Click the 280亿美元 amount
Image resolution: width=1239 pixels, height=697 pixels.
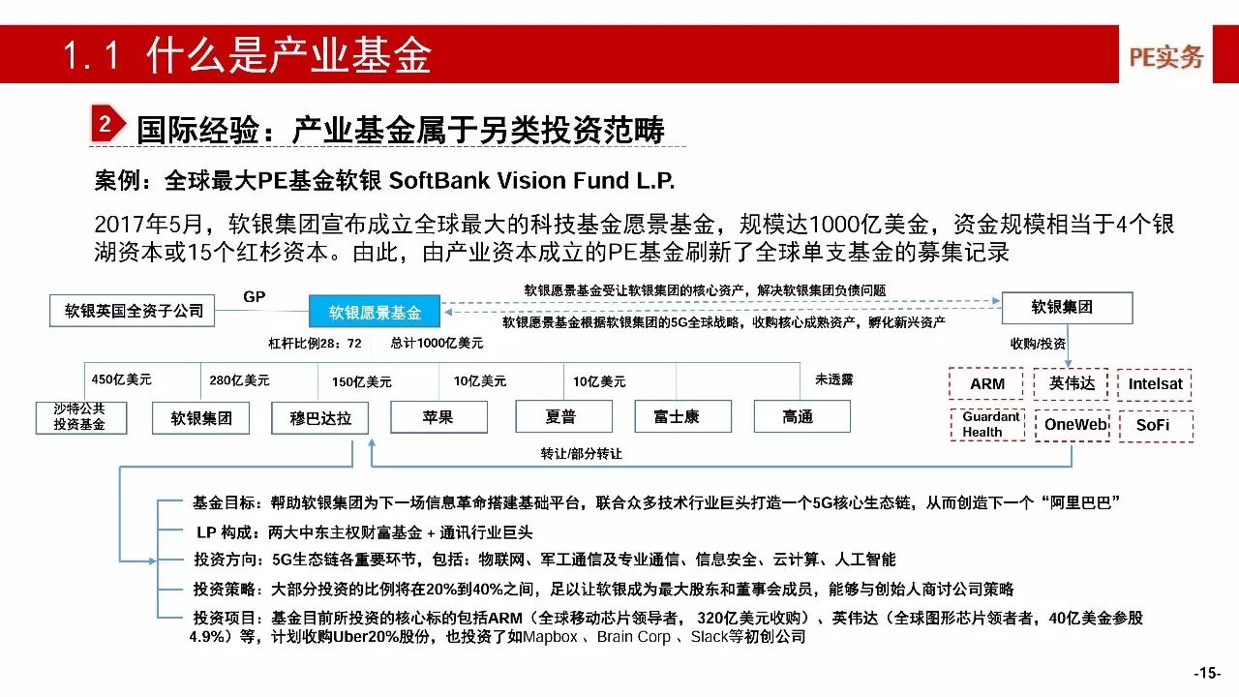[x=239, y=379]
